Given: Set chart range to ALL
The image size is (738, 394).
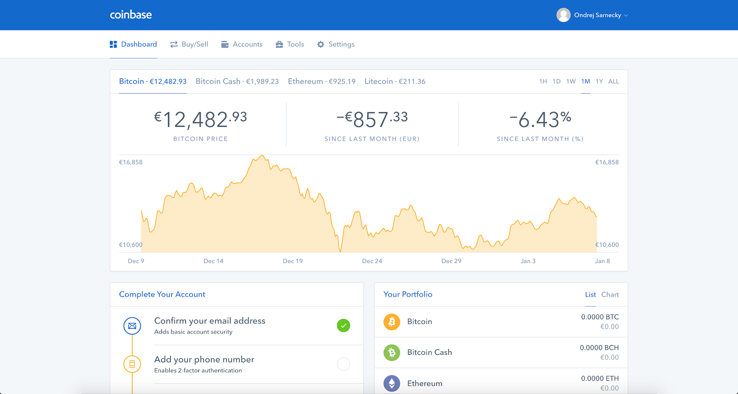Looking at the screenshot, I should pyautogui.click(x=613, y=81).
